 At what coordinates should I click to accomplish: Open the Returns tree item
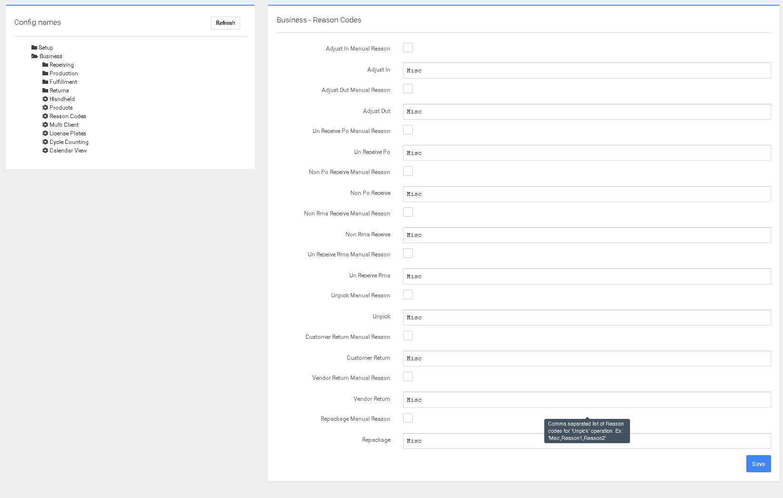59,91
